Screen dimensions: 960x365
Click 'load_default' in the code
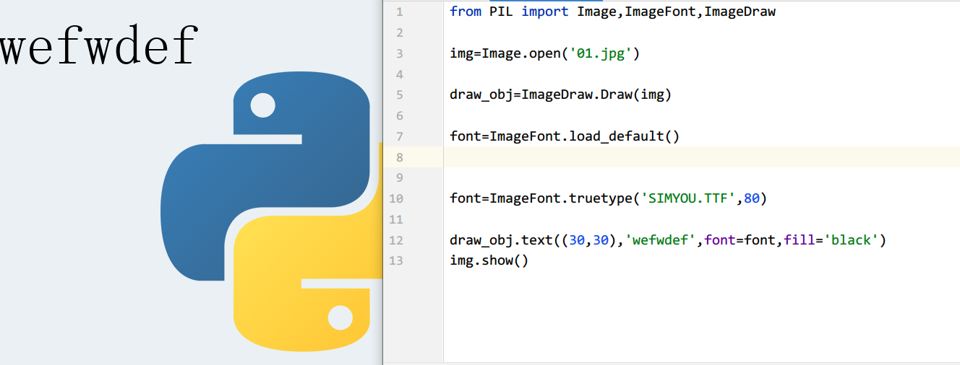coord(617,136)
